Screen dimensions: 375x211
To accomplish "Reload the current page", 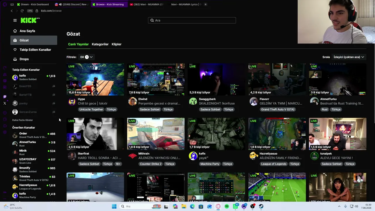I will pos(22,11).
